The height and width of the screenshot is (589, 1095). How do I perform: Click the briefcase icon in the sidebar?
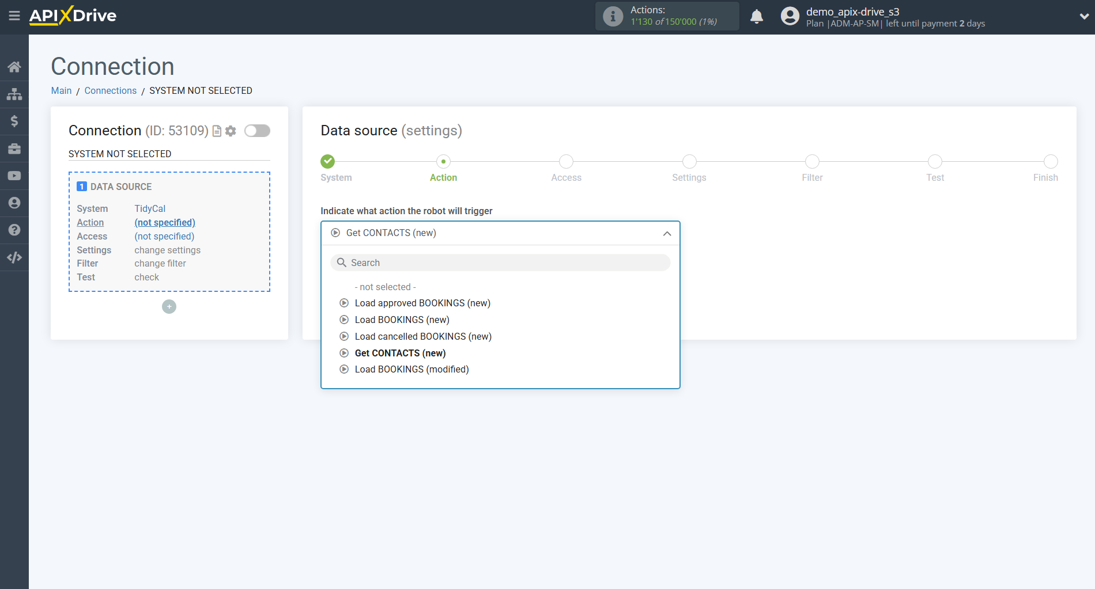[x=14, y=148]
